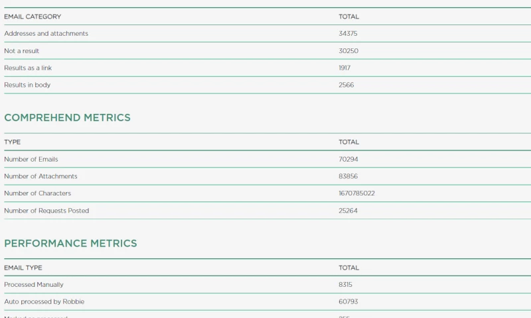Image resolution: width=531 pixels, height=318 pixels.
Task: Select the Number of Requests Posted row
Action: (x=46, y=211)
